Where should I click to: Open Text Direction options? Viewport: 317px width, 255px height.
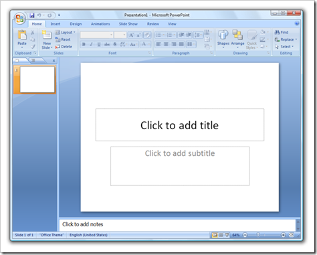point(207,32)
